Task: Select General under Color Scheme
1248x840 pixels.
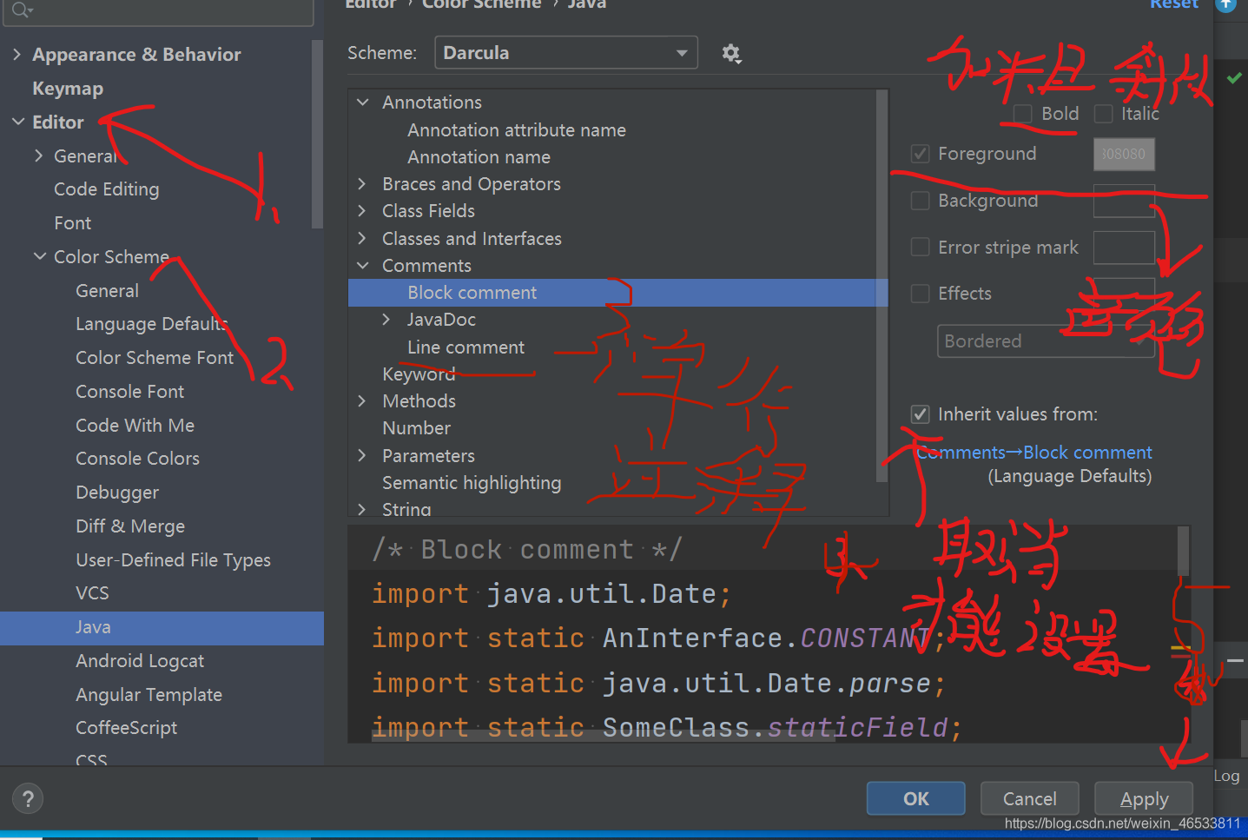Action: tap(107, 291)
